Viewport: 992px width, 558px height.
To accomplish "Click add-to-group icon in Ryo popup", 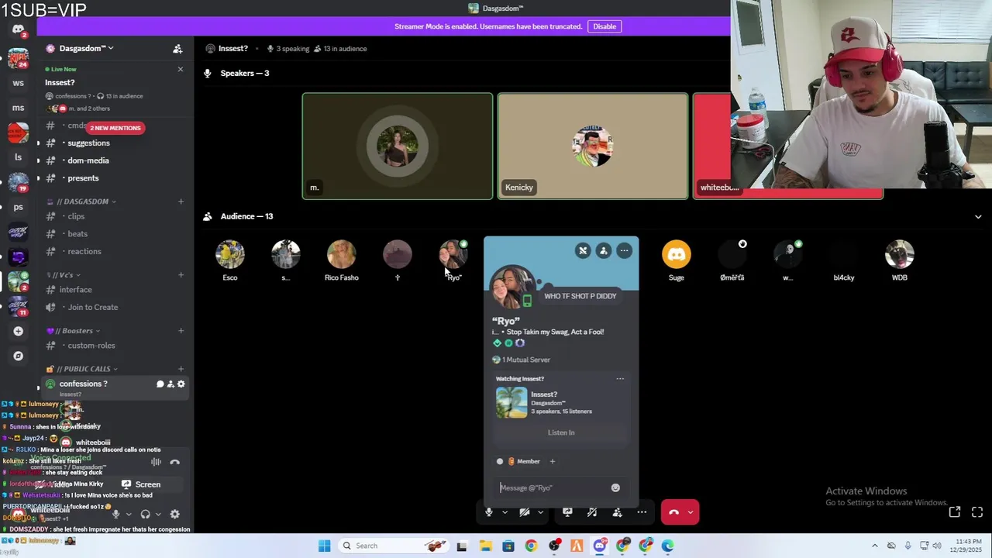I will point(604,250).
